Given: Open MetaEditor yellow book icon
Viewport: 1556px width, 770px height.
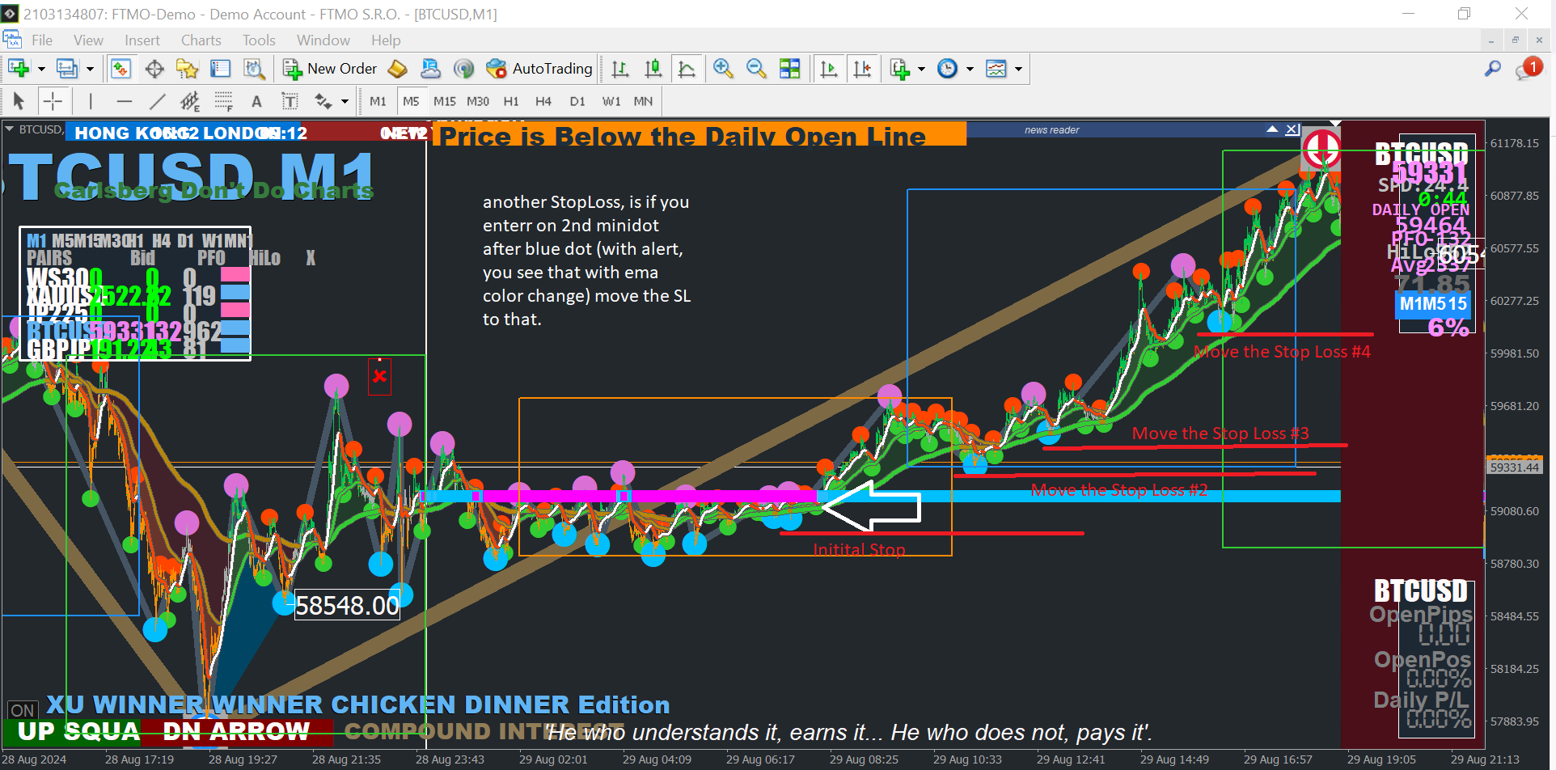Looking at the screenshot, I should pos(397,69).
